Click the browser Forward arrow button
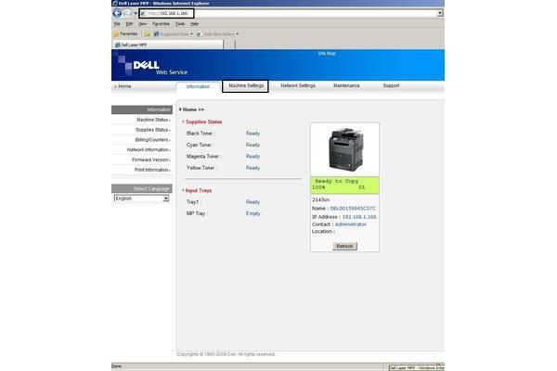 (x=127, y=13)
